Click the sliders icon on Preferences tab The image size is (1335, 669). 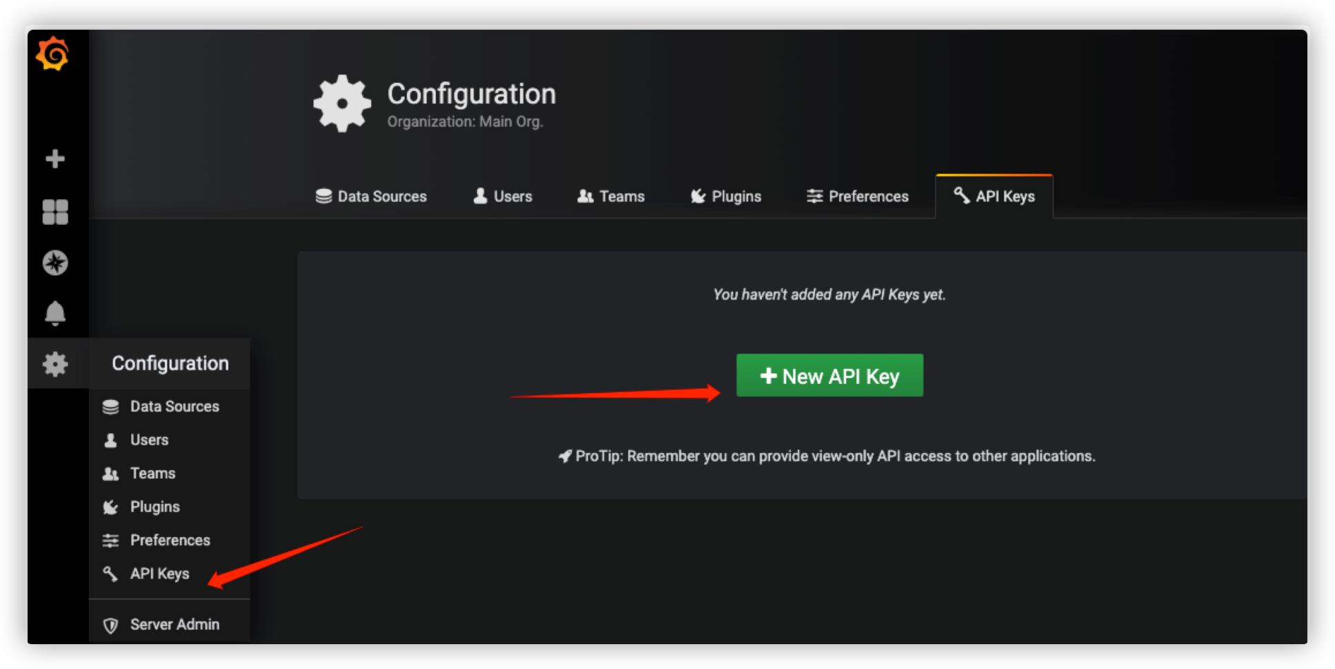coord(814,197)
